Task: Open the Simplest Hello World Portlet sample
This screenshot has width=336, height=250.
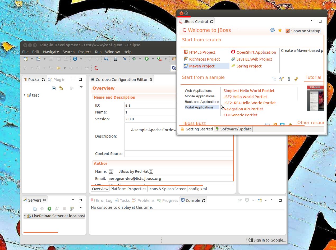Action: click(x=249, y=90)
